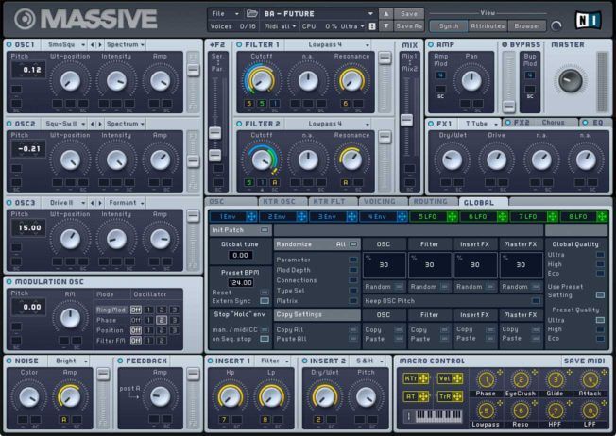
Task: Toggle the Noise section power
Action: (x=9, y=361)
